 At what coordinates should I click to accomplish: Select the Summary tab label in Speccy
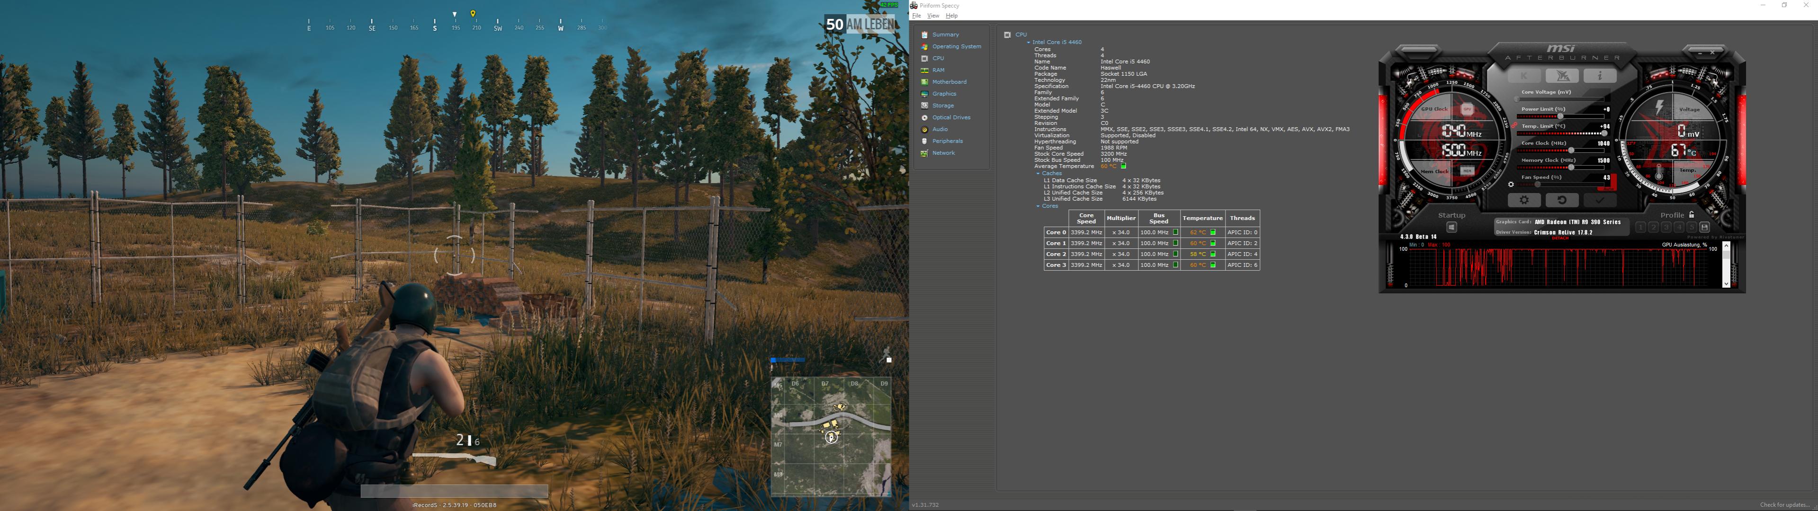click(946, 35)
